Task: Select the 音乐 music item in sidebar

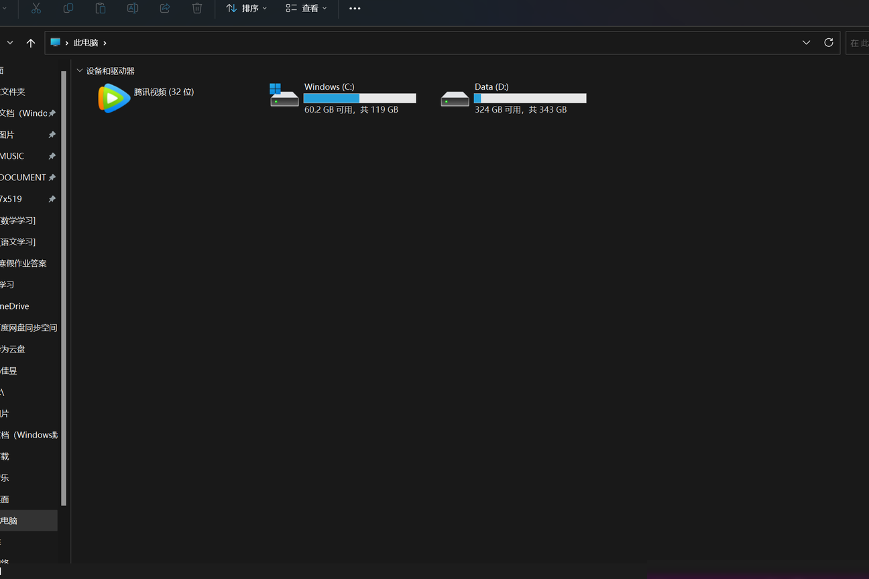Action: coord(28,478)
